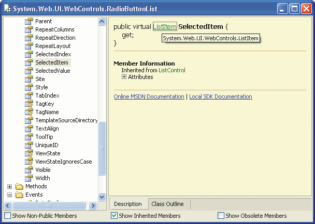Image resolution: width=315 pixels, height=224 pixels.
Task: Click the property icon beside TemplateSourceDirectory
Action: [29, 120]
